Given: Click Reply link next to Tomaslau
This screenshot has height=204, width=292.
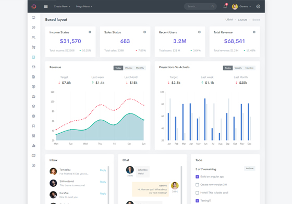Looking at the screenshot, I should click(x=103, y=170).
